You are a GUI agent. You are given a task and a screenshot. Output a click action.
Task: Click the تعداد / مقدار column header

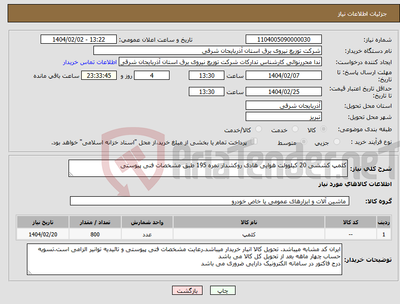(x=95, y=222)
